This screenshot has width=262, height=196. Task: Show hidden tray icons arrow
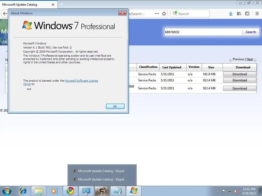(x=217, y=191)
